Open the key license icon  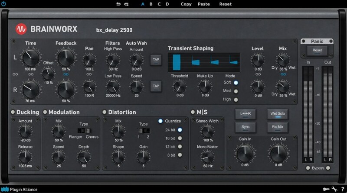[x=324, y=189]
